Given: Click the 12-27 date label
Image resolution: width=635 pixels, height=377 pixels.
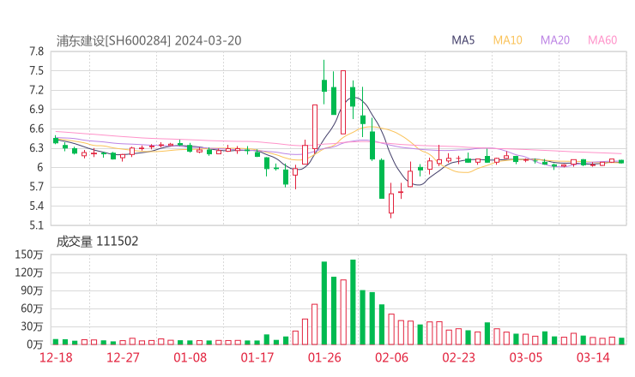Looking at the screenshot, I should point(123,357).
